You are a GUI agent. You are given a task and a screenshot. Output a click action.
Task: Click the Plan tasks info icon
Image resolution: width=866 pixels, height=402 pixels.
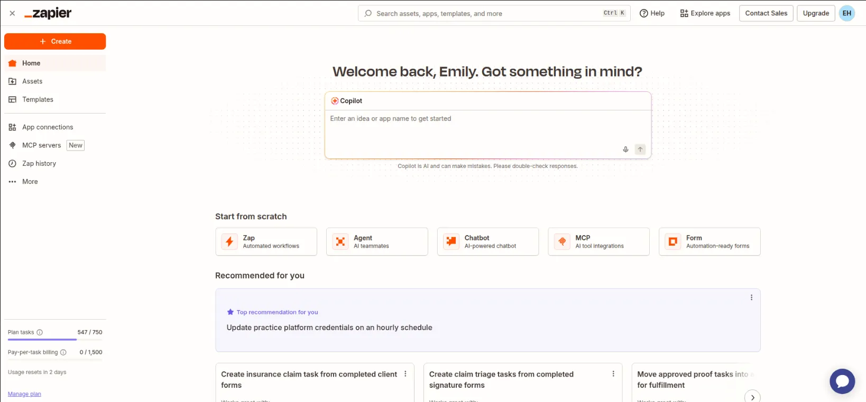40,332
